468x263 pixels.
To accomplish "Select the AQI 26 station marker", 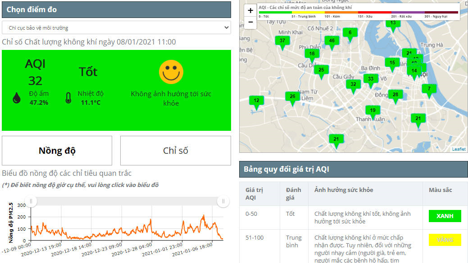I will 292,97.
